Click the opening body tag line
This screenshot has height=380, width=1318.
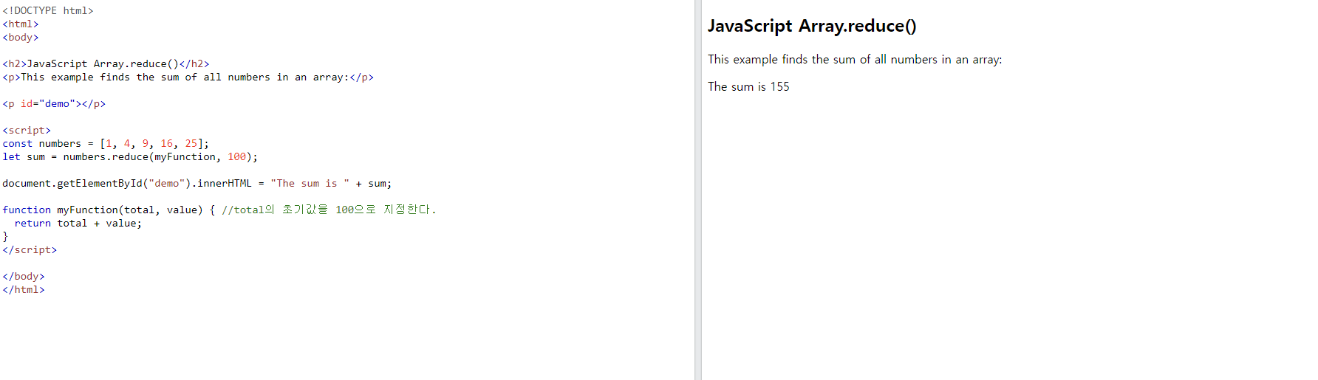click(x=21, y=37)
